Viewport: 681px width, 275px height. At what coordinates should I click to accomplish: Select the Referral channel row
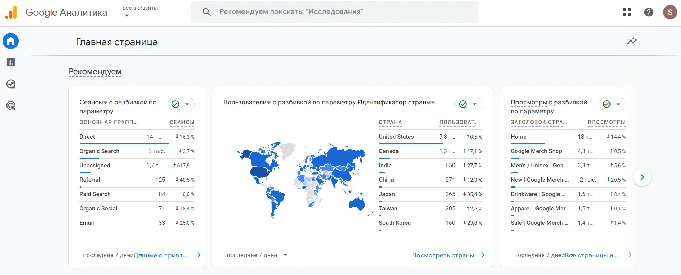(x=137, y=180)
